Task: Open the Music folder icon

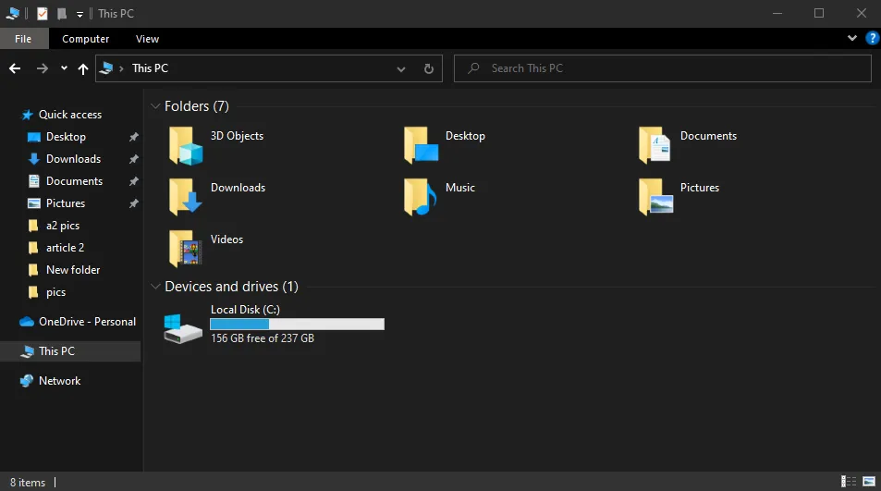Action: pos(421,197)
